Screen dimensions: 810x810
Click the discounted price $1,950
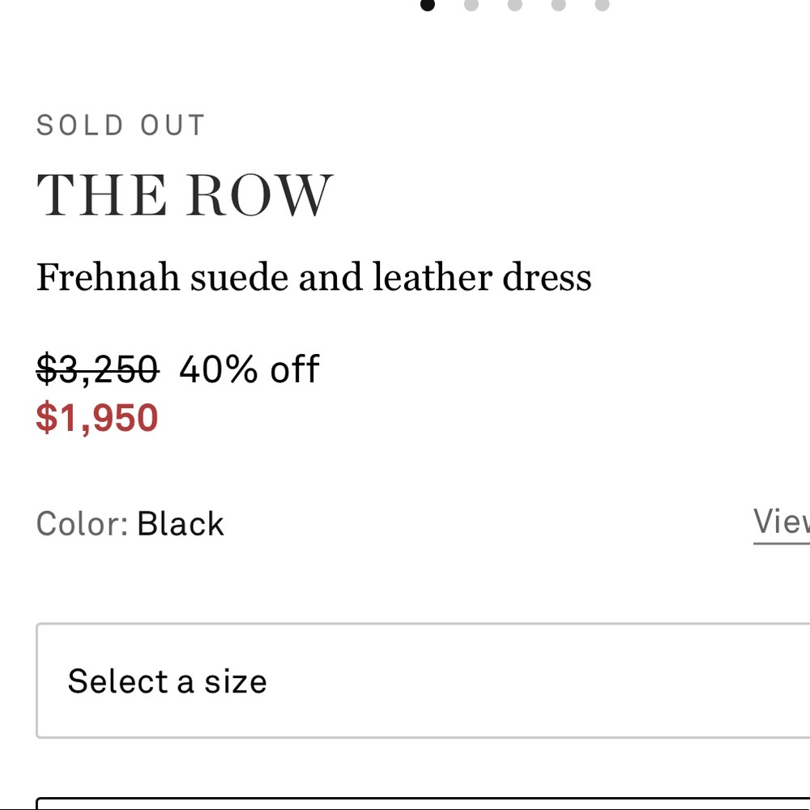(x=97, y=419)
